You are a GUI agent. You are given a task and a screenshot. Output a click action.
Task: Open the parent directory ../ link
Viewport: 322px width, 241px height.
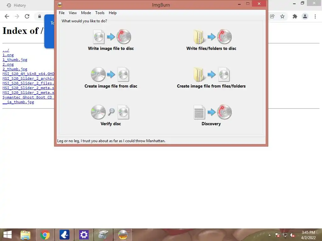pyautogui.click(x=6, y=50)
